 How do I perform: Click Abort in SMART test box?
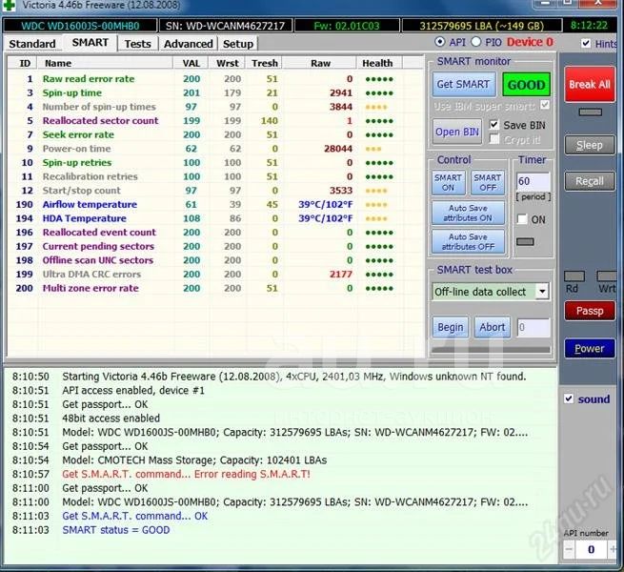point(493,327)
